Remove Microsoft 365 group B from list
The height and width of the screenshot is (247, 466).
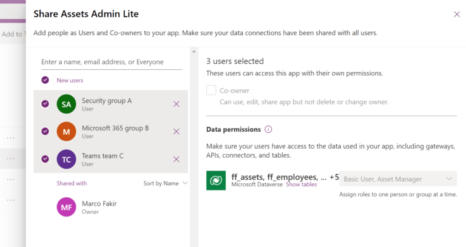pos(176,131)
